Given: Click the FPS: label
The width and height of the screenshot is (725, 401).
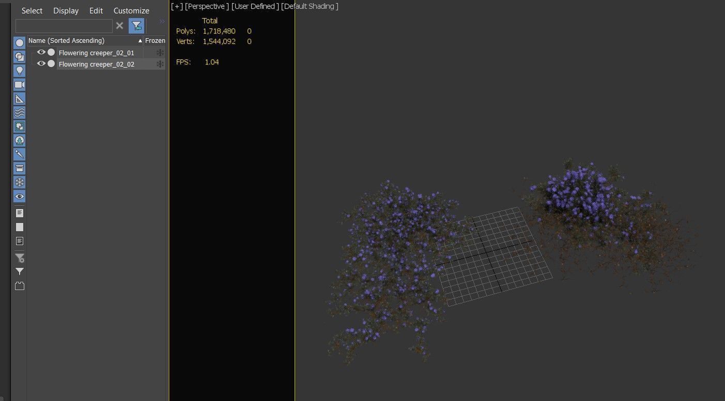Looking at the screenshot, I should (183, 62).
